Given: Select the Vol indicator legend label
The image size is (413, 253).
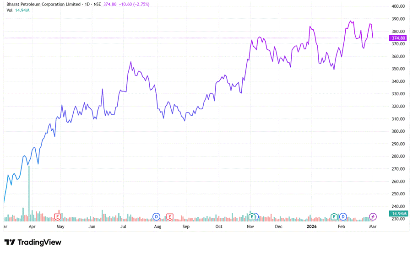Looking at the screenshot, I should pos(10,10).
